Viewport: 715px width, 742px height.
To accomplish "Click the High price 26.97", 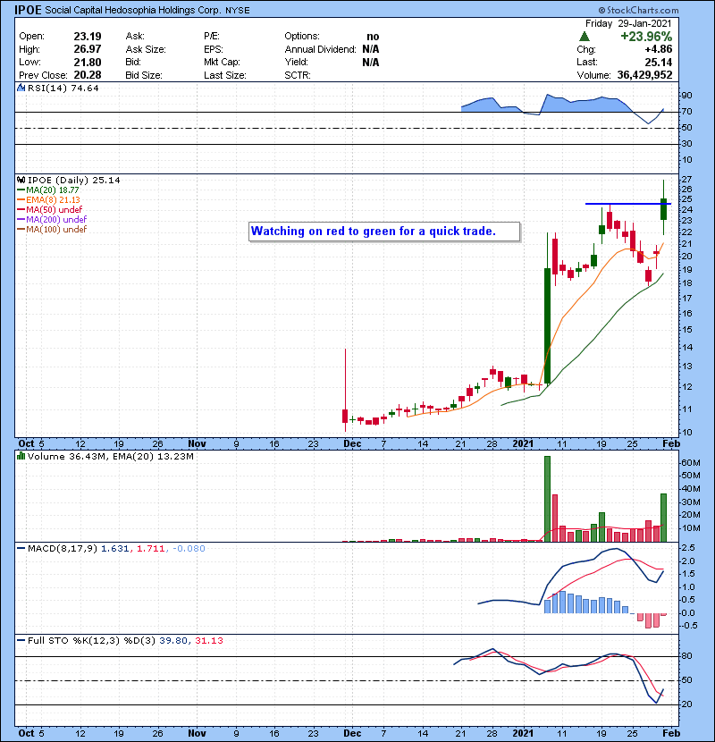I will 88,49.
